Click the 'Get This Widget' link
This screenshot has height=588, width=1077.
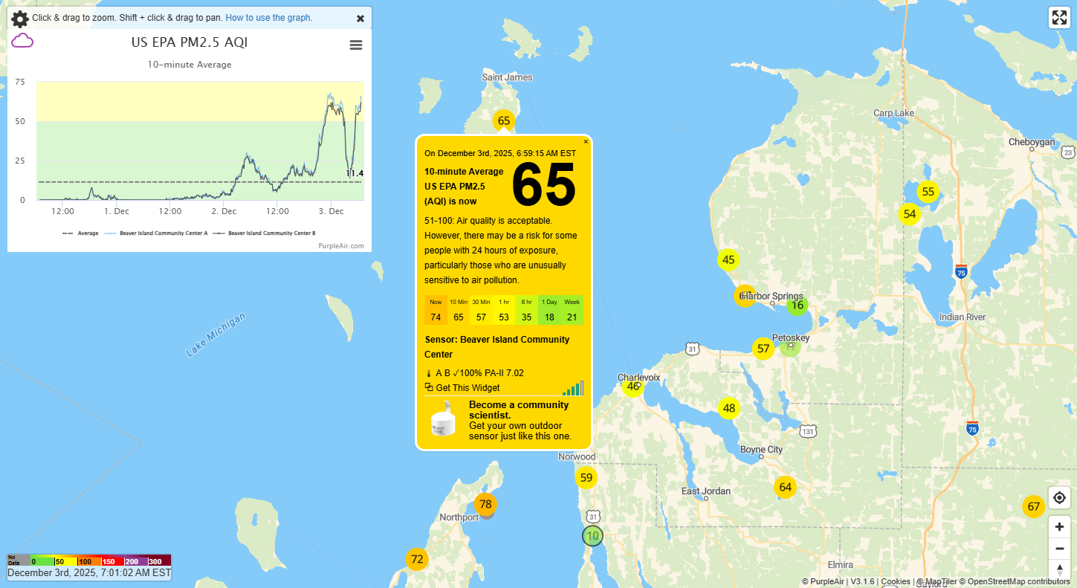pos(467,387)
